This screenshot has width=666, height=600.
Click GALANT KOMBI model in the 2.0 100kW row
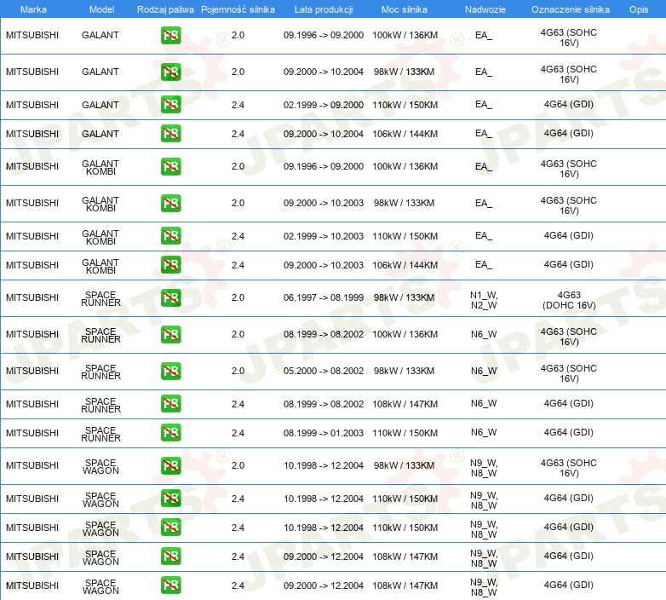pyautogui.click(x=100, y=167)
